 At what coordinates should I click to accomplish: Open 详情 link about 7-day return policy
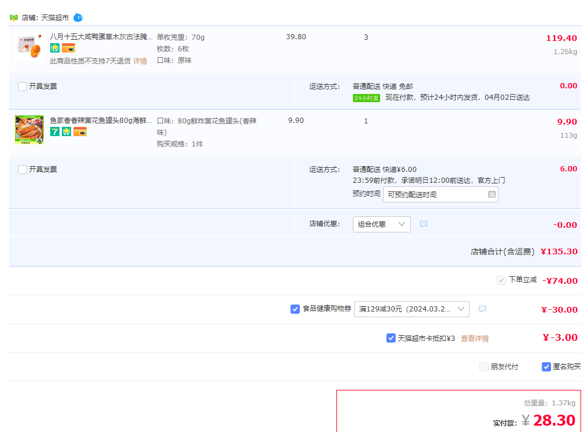click(x=140, y=61)
